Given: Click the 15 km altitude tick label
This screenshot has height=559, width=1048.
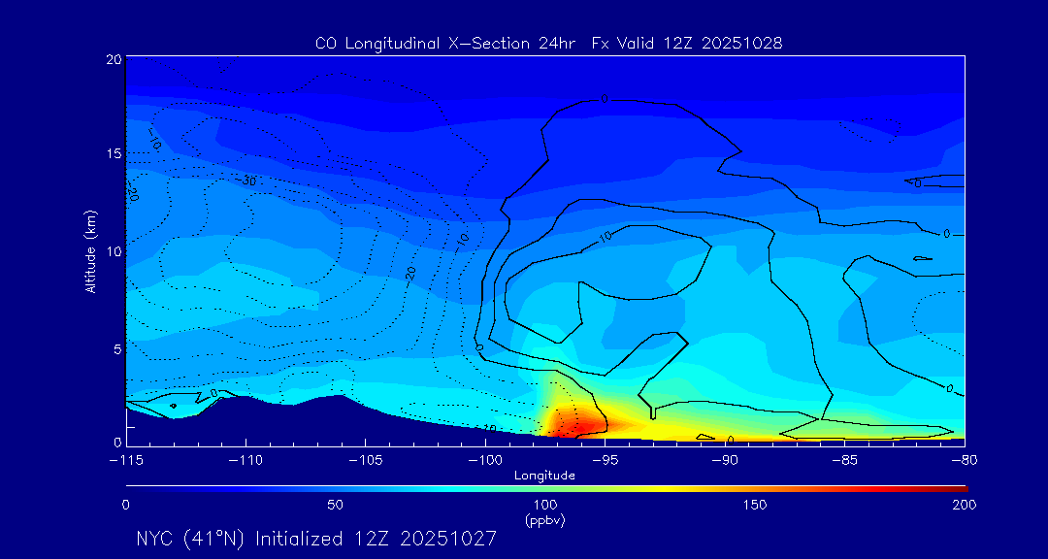Looking at the screenshot, I should click(114, 154).
